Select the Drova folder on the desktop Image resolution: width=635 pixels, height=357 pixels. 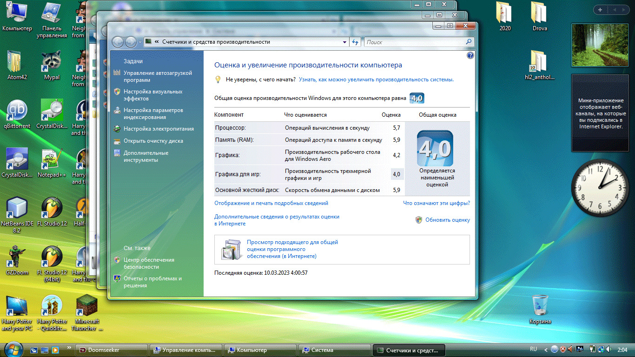coord(540,17)
